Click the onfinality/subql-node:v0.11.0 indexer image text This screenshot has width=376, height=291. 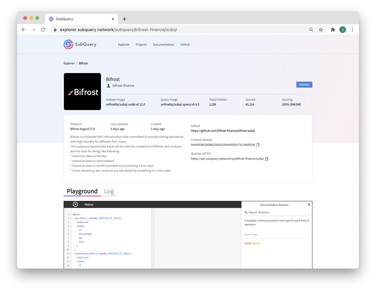(125, 105)
